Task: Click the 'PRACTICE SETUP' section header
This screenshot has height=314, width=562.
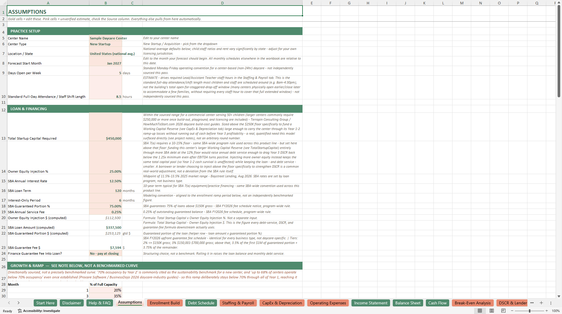Action: click(155, 31)
